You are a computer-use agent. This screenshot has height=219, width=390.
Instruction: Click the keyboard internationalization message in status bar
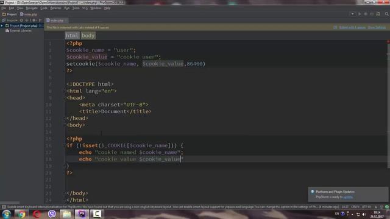click(x=173, y=207)
